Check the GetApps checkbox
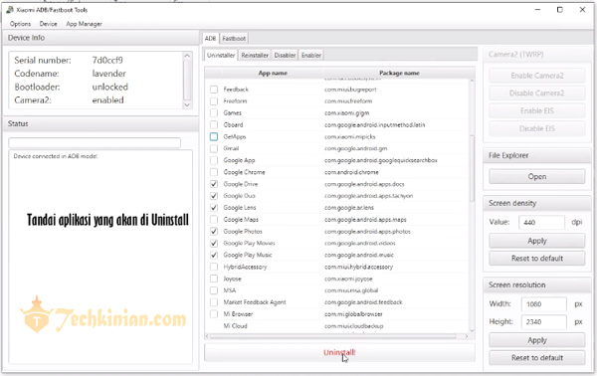The image size is (597, 376). click(214, 136)
